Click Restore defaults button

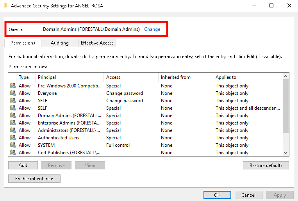[x=266, y=165]
